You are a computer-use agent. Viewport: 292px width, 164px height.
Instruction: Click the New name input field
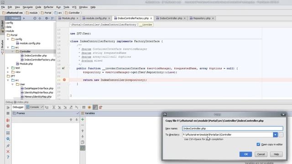(232, 128)
